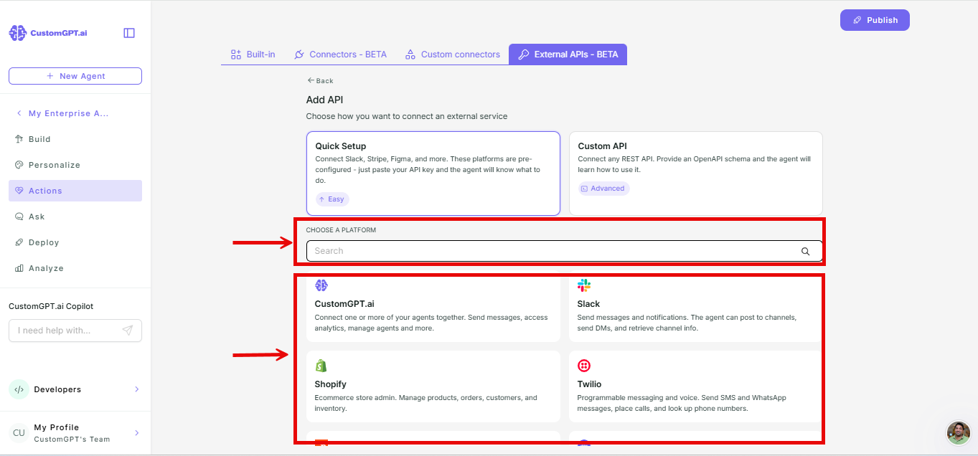Click the "CustomGPT.ai Copilot" label
The width and height of the screenshot is (978, 456).
[51, 306]
